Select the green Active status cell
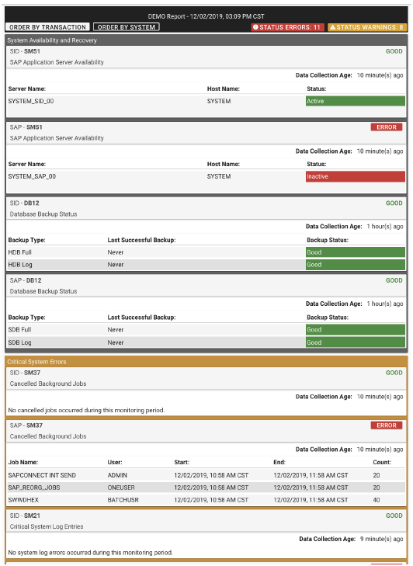Viewport: 413px width, 566px height. (x=356, y=101)
